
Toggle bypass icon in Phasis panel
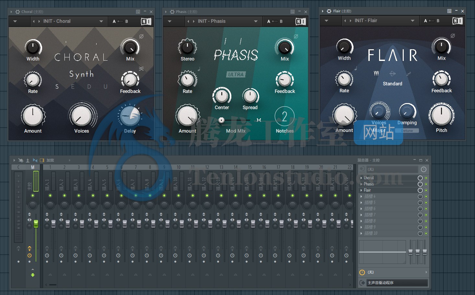tap(296, 36)
